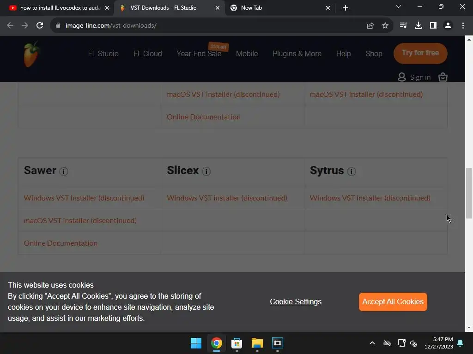The width and height of the screenshot is (473, 354).
Task: Show info icon next to Sawer
Action: 64,171
